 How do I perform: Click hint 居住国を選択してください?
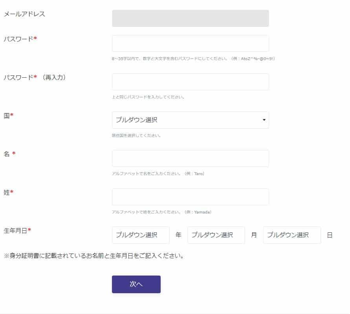pyautogui.click(x=136, y=135)
